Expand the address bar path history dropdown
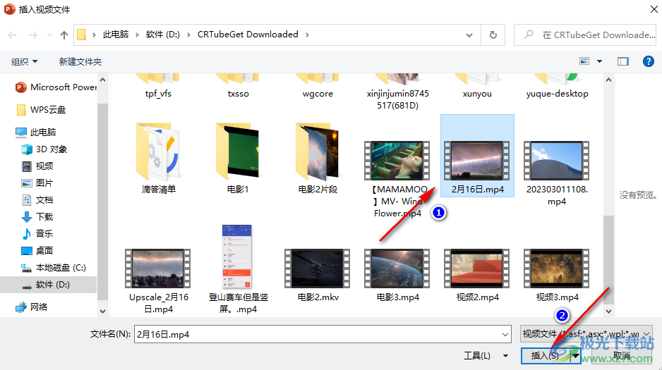The height and width of the screenshot is (370, 662). [470, 35]
